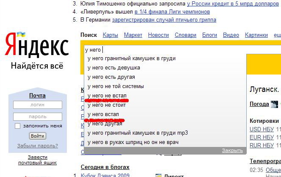Close suggestions via the Закрыть link
Image resolution: width=281 pixels, height=177 pixels.
(232, 150)
